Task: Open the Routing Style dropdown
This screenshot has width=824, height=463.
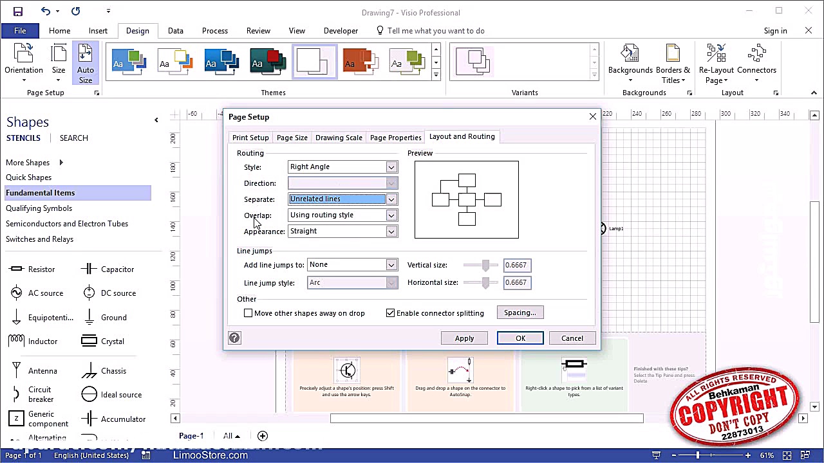Action: click(x=391, y=167)
